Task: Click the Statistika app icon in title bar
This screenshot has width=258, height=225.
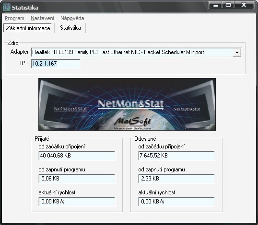Action: pos(7,7)
